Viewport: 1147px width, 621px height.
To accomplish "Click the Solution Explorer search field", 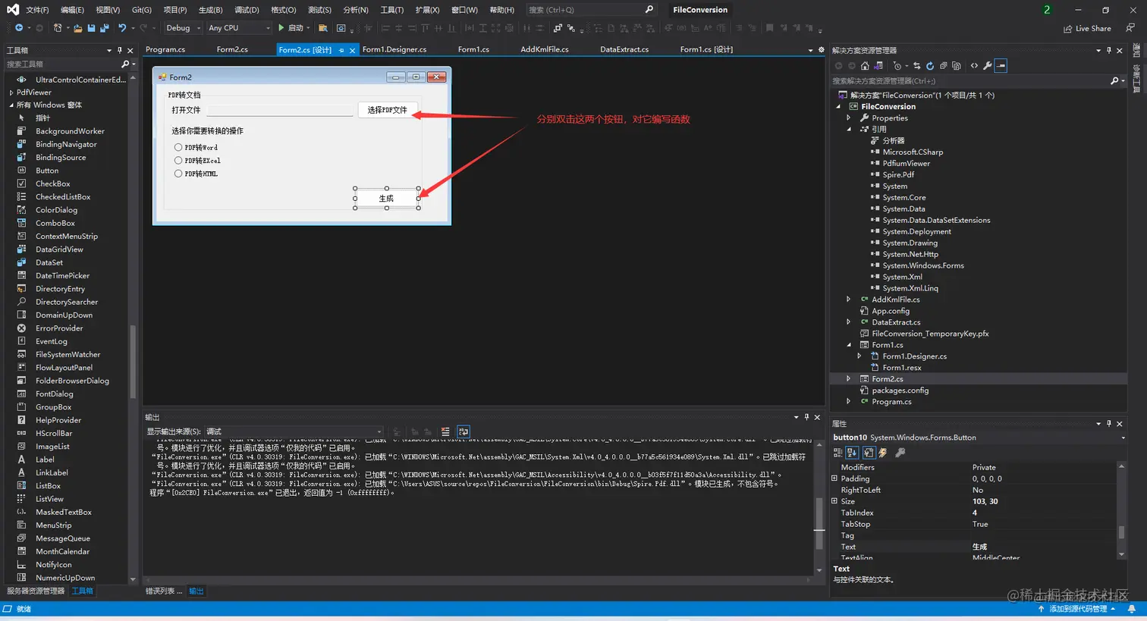I will (x=969, y=80).
